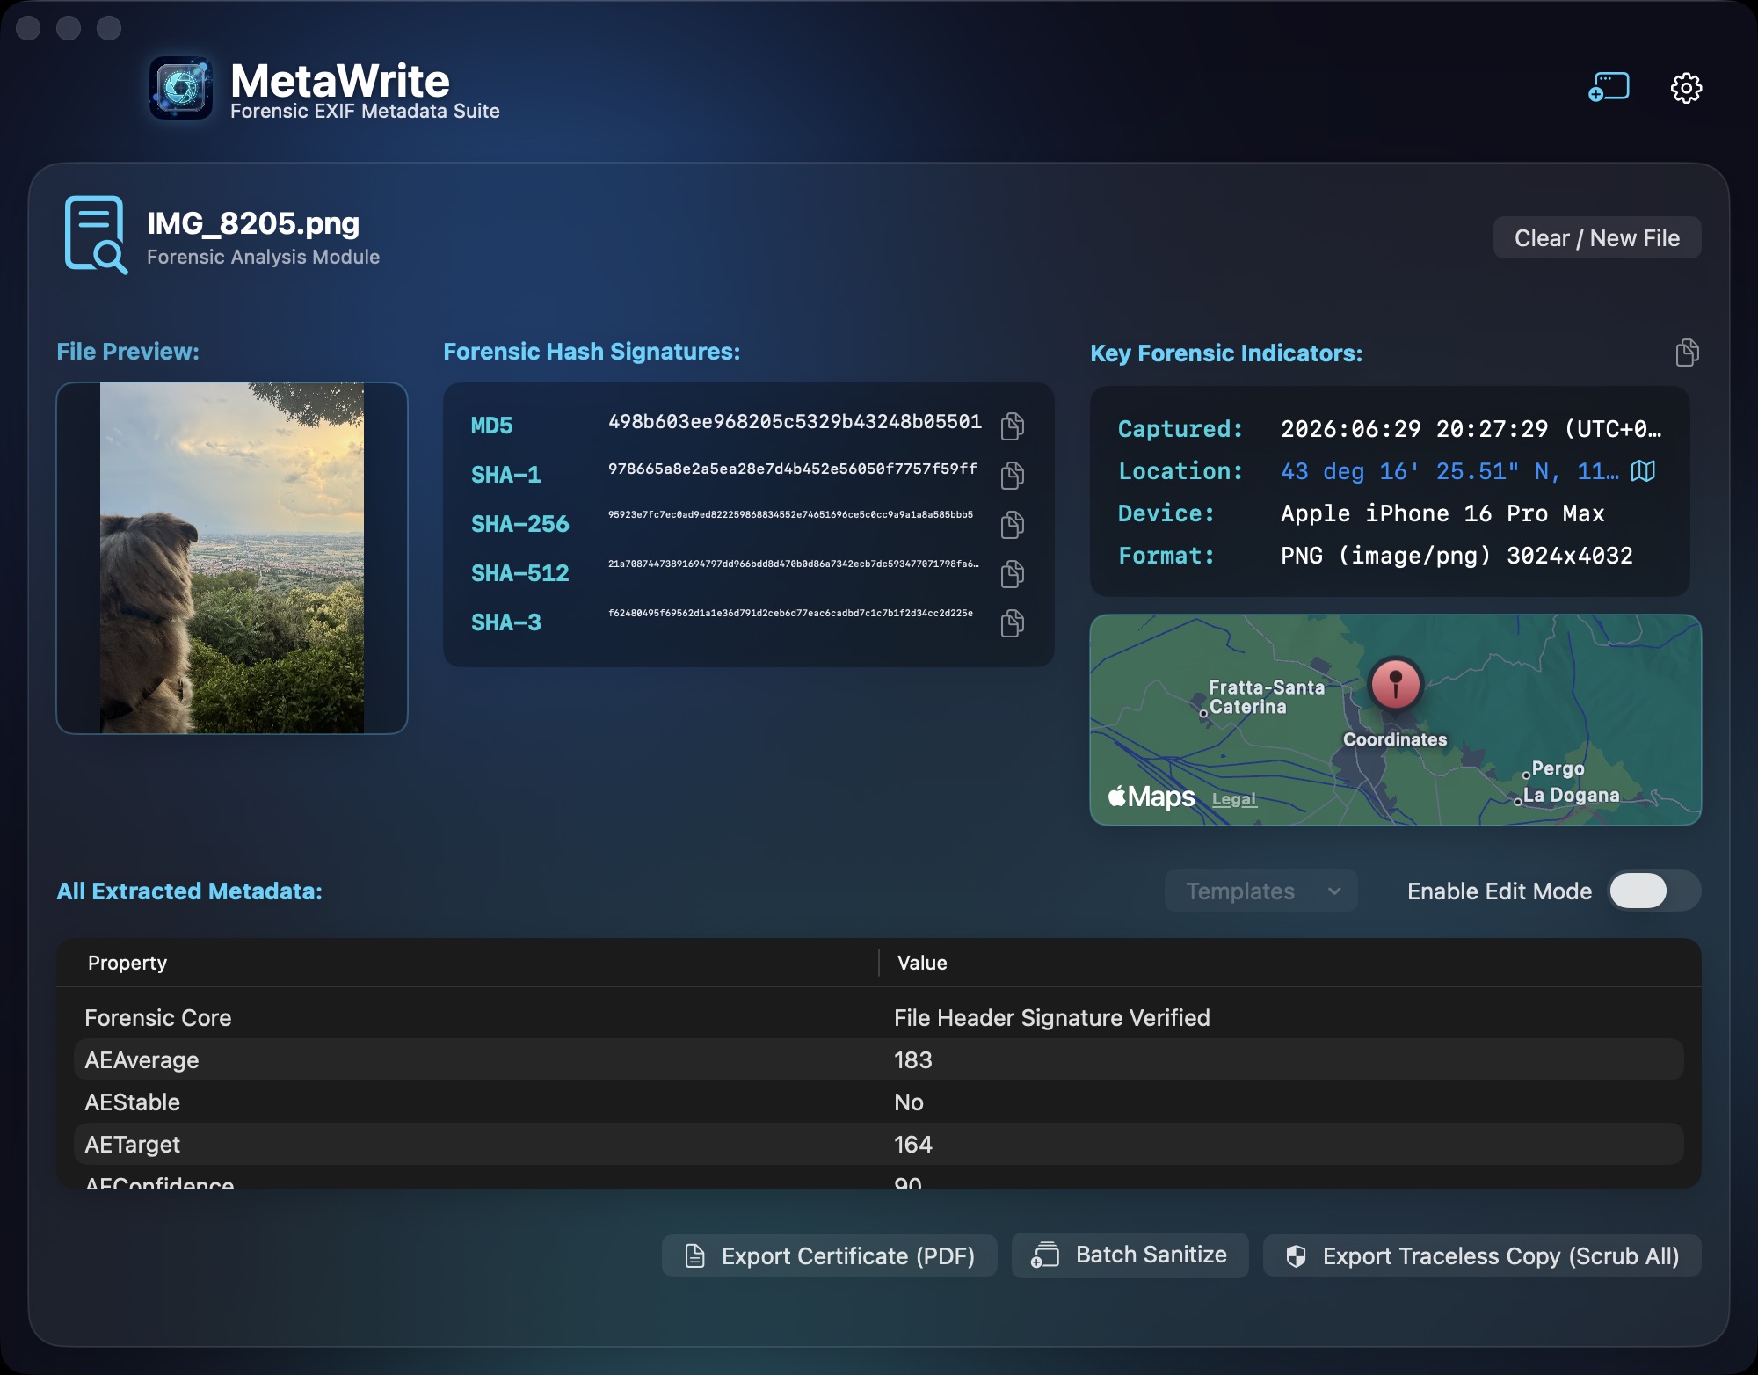
Task: Open the settings gear icon
Action: click(1686, 88)
